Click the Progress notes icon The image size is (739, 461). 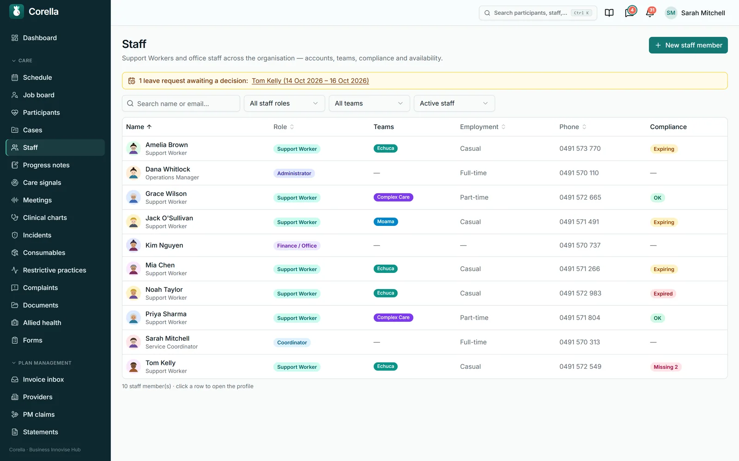point(15,165)
